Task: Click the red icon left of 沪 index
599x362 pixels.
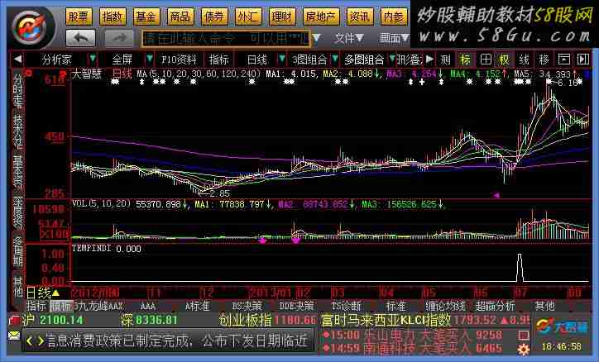Action: tap(14, 320)
